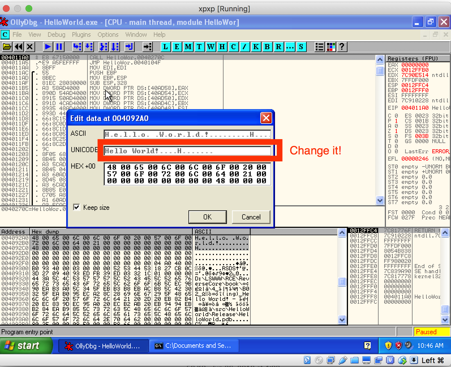The width and height of the screenshot is (451, 367).
Task: Open appearance options with the colored grid icon
Action: point(331,47)
